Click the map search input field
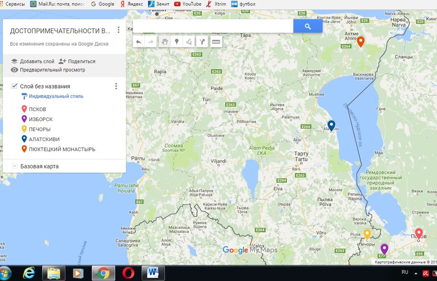437x281 pixels. click(213, 26)
